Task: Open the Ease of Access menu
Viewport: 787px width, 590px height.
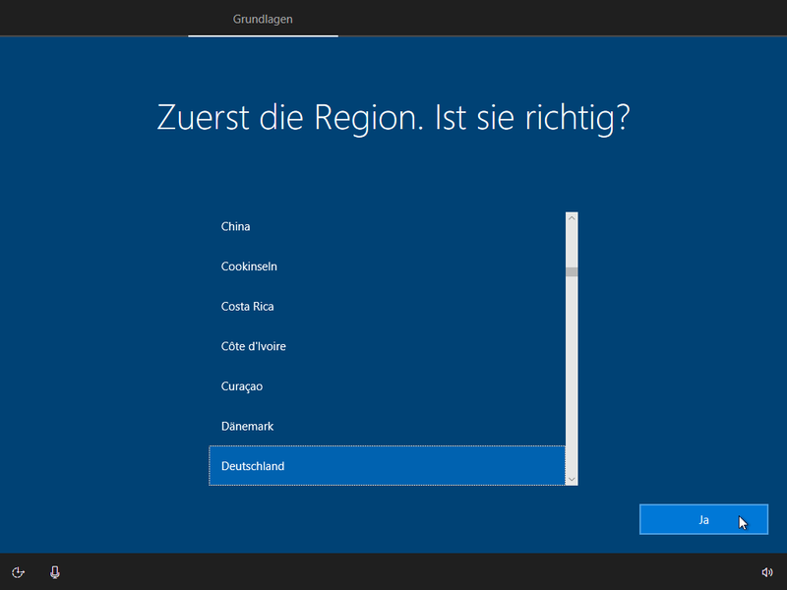Action: pyautogui.click(x=18, y=571)
